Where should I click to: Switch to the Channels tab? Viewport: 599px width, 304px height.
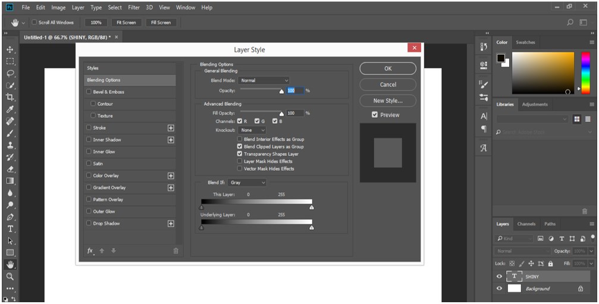point(526,224)
